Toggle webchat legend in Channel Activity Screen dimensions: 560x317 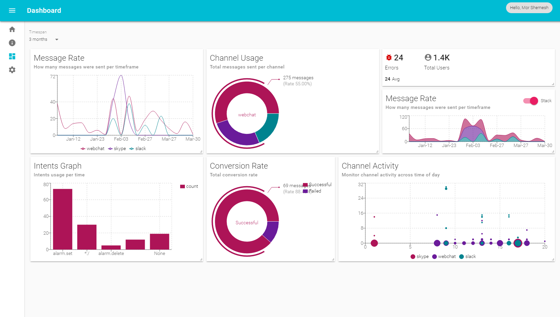coord(444,257)
